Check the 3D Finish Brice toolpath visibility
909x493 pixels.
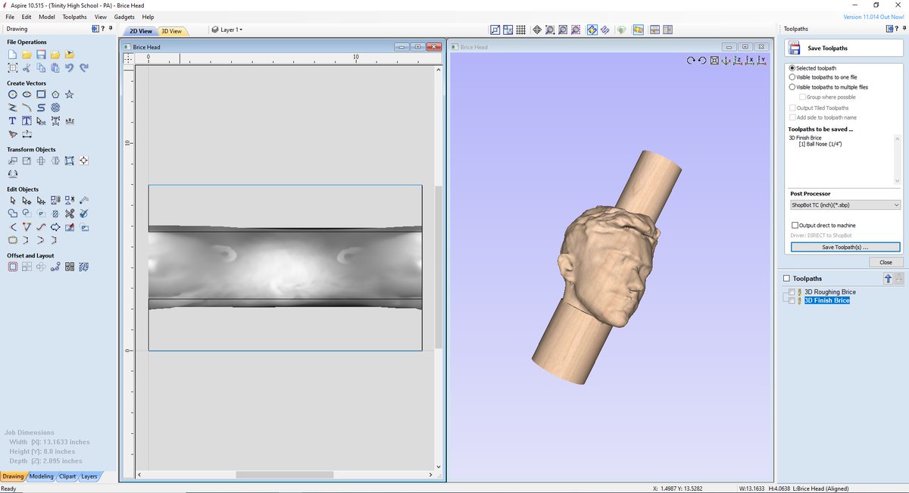click(792, 301)
